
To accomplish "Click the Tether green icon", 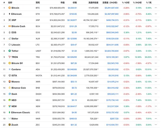I will coord(9,51).
